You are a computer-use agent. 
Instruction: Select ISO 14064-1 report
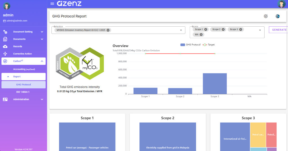point(23,92)
